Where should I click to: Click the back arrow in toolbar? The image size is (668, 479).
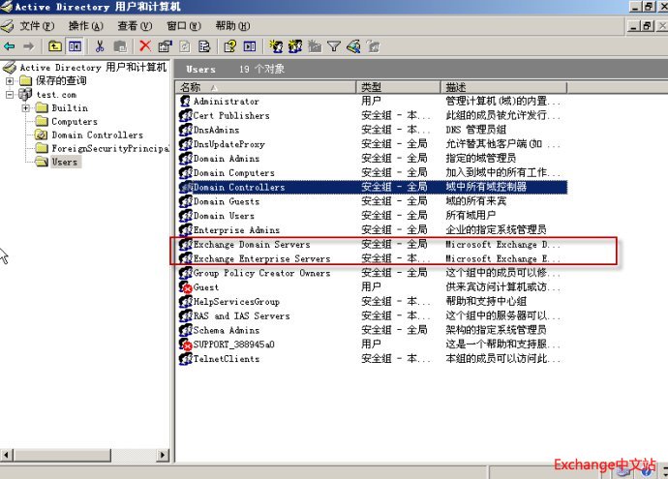point(10,45)
